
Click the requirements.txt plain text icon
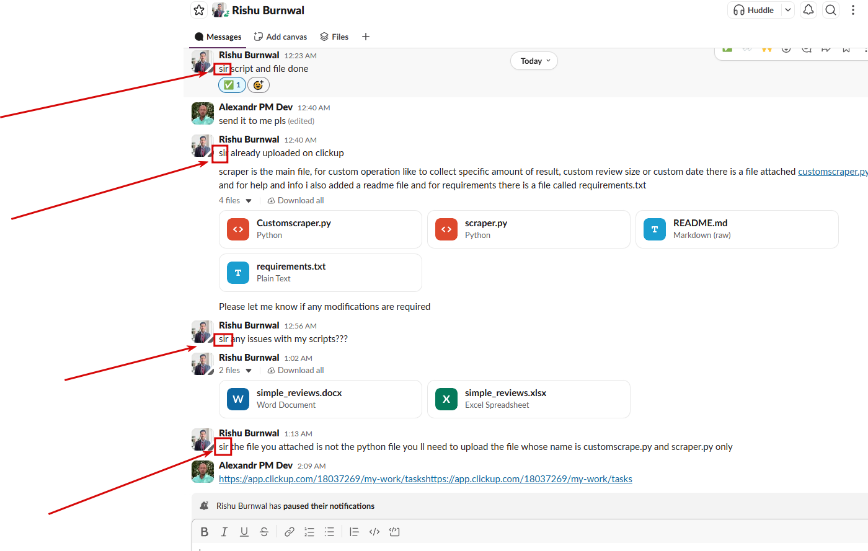[238, 273]
